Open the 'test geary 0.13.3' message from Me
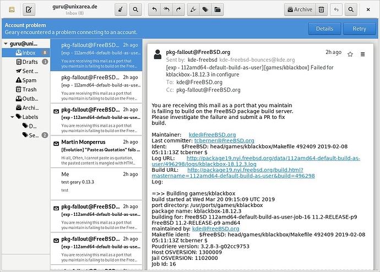Screen dimensions: 380x272 pyautogui.click(x=96, y=184)
